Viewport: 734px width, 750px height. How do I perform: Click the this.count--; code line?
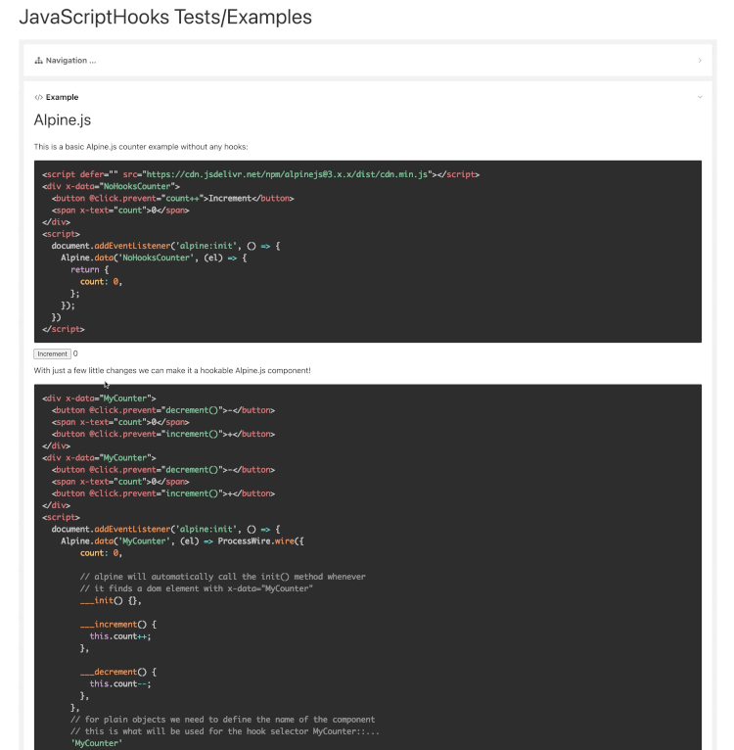point(120,684)
